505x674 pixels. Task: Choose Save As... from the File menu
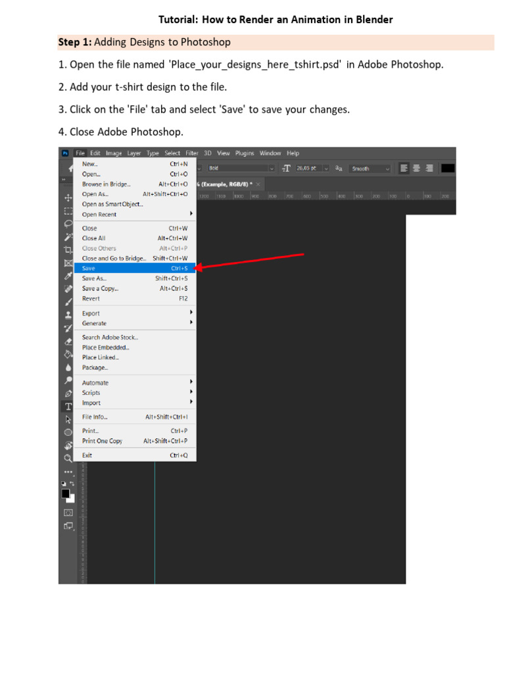135,278
